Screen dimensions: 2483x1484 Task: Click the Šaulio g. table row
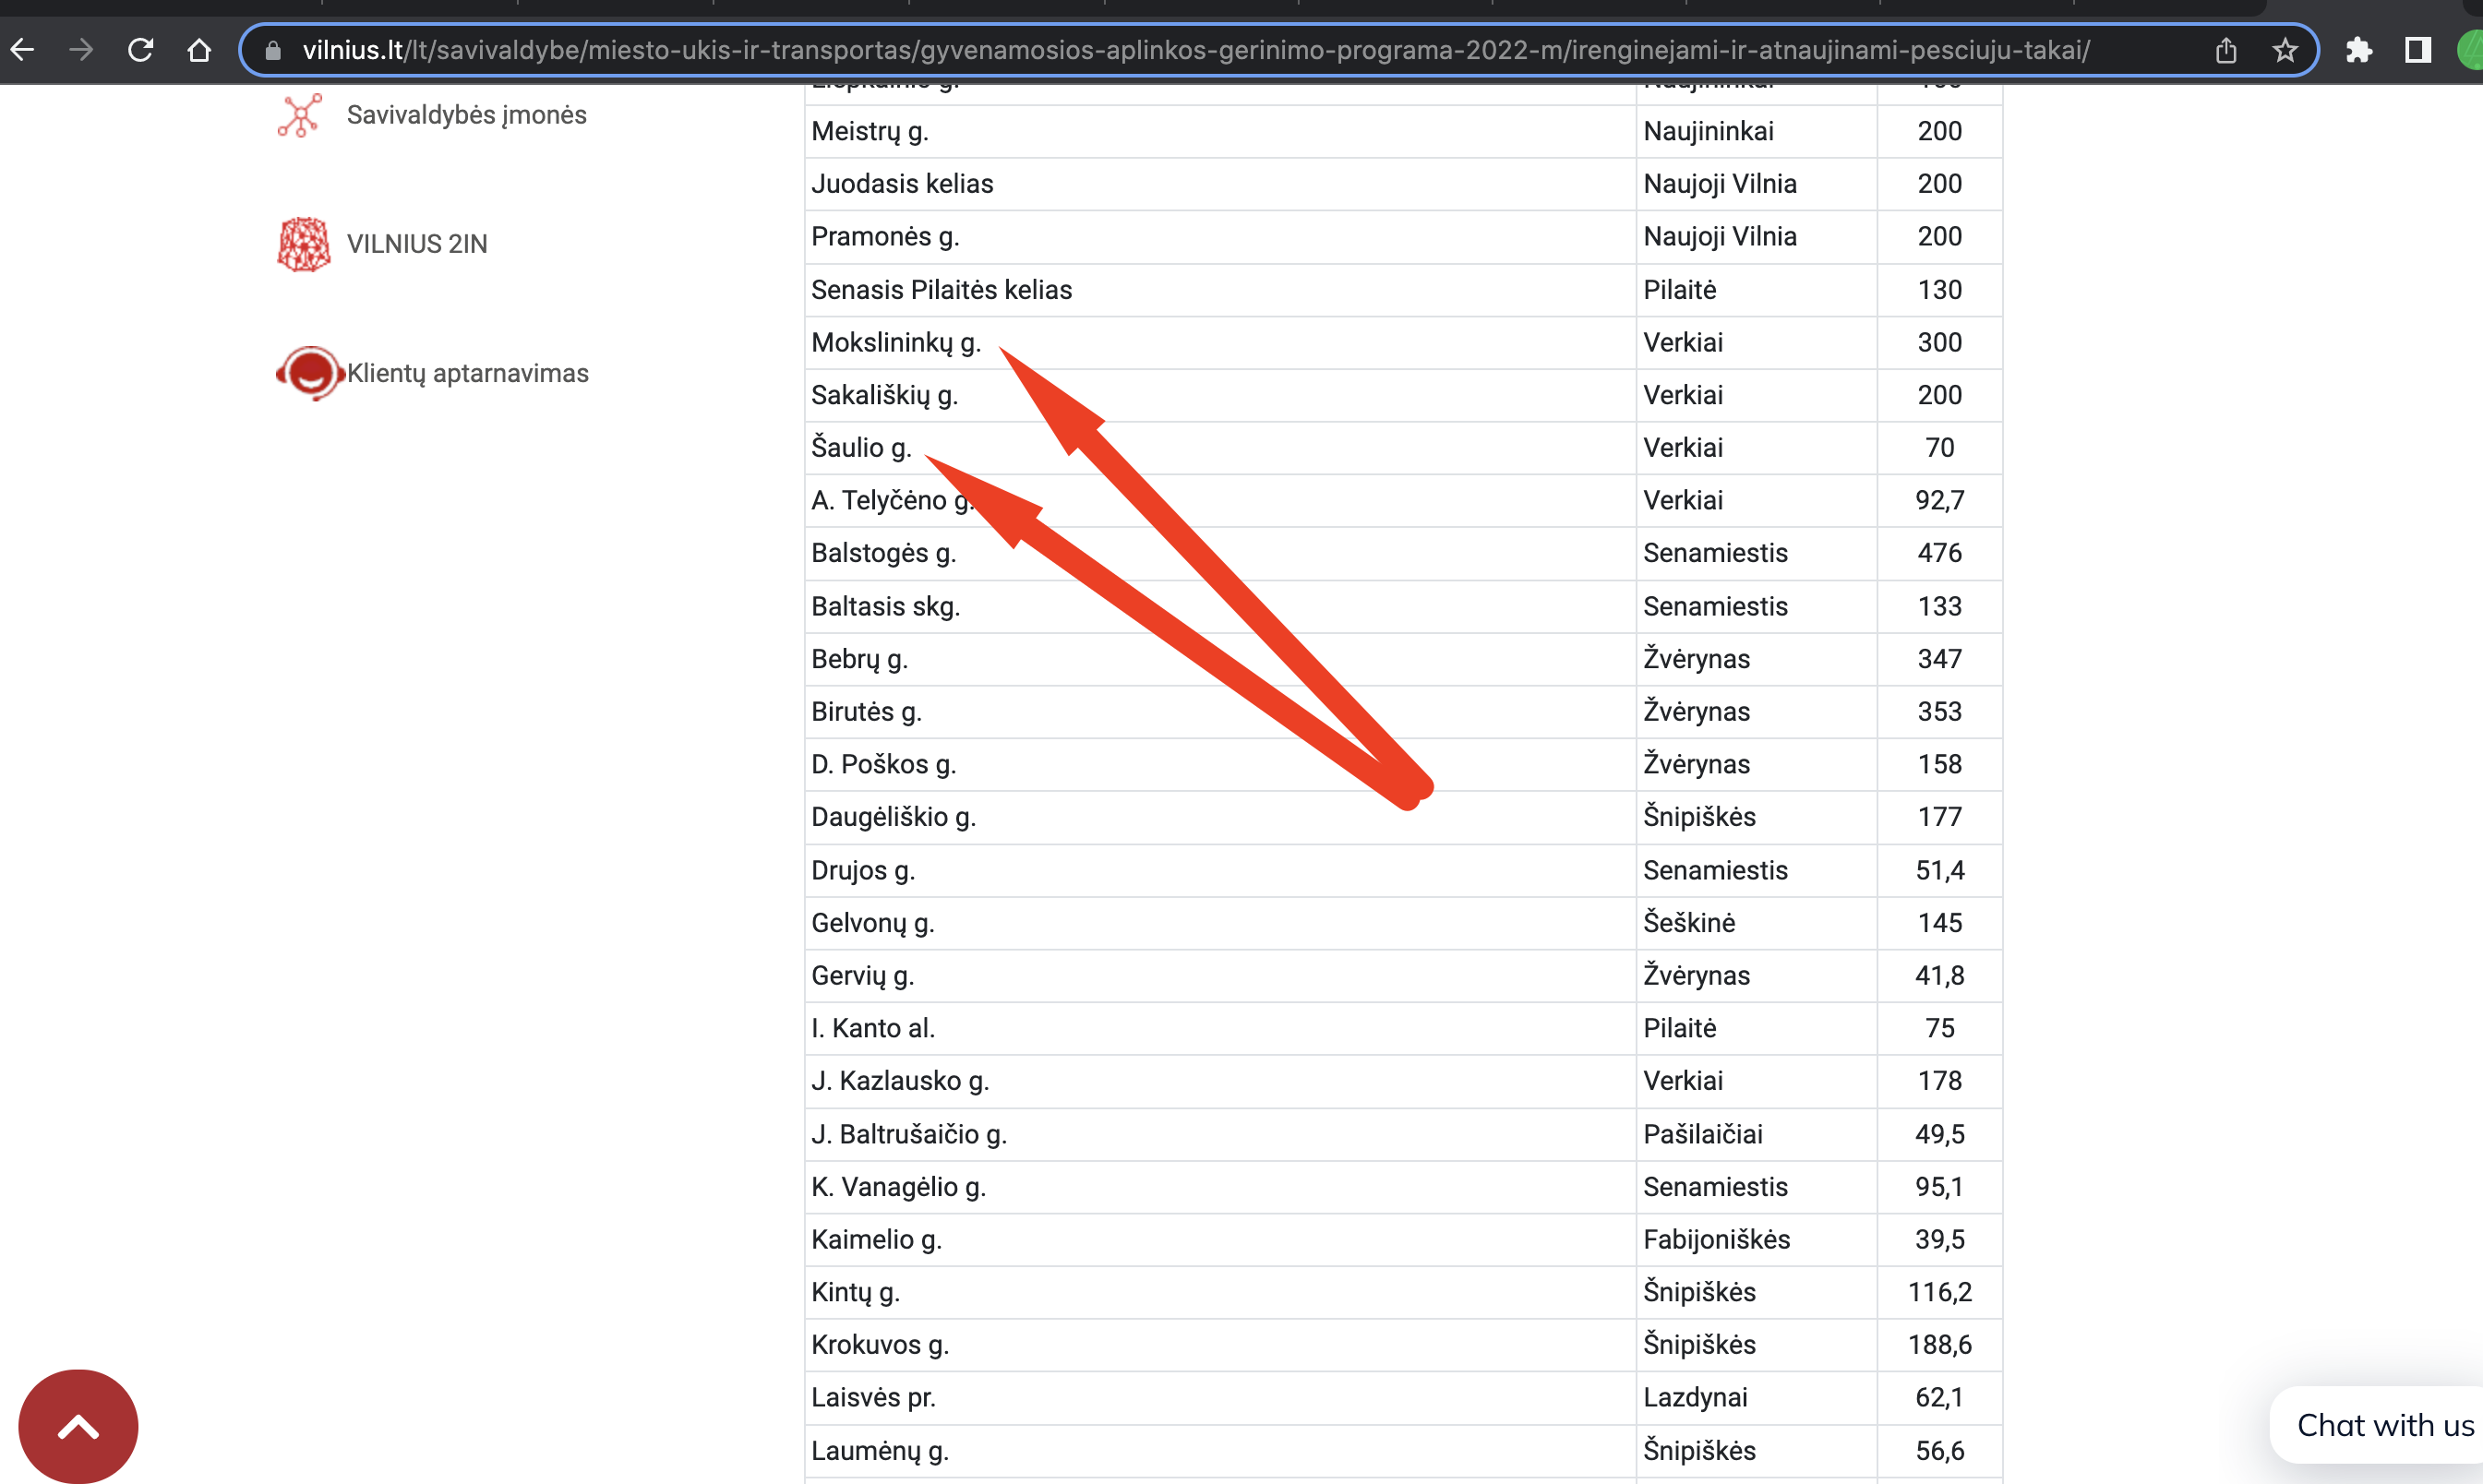(861, 448)
